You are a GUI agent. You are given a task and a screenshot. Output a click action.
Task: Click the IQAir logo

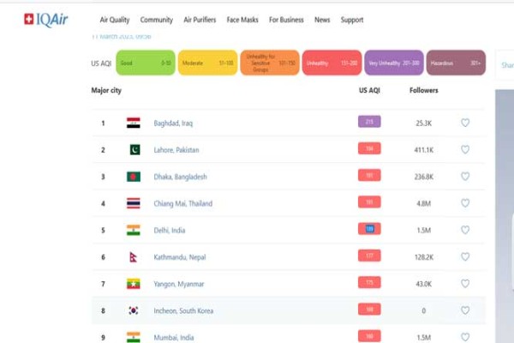pos(45,20)
